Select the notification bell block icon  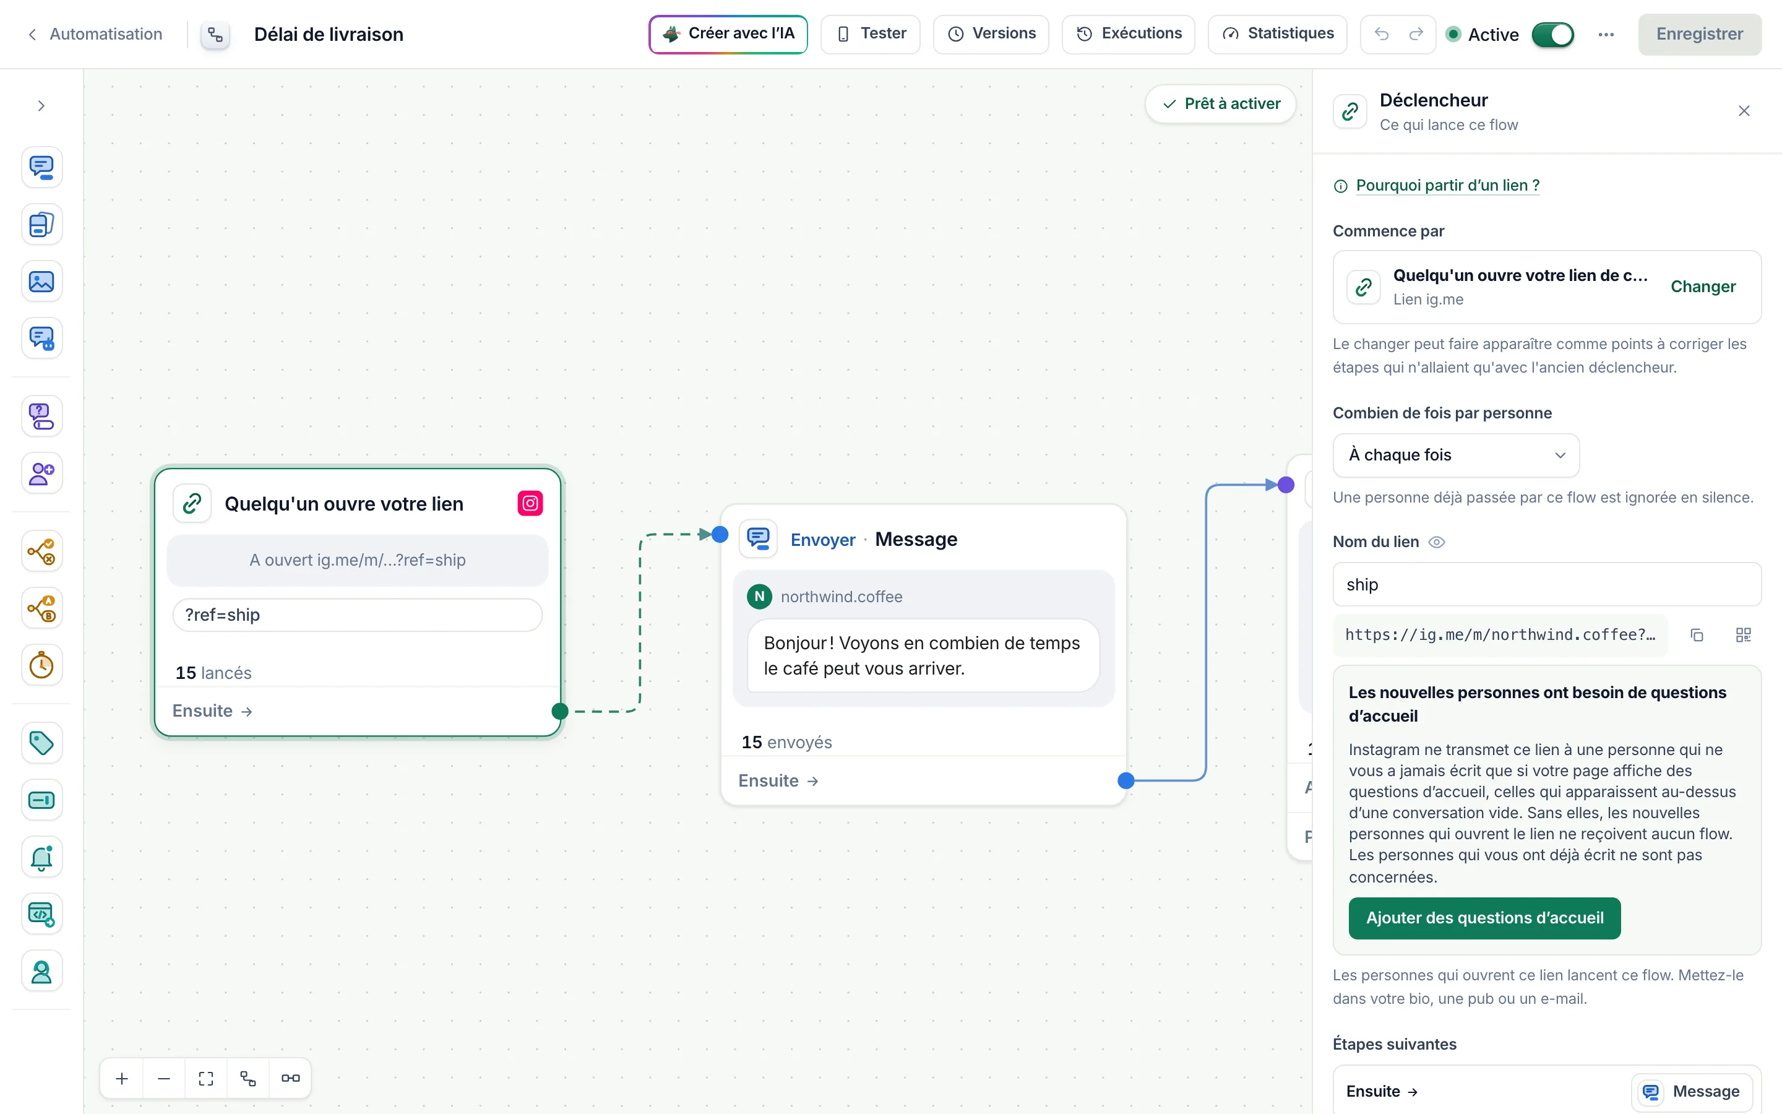click(41, 857)
